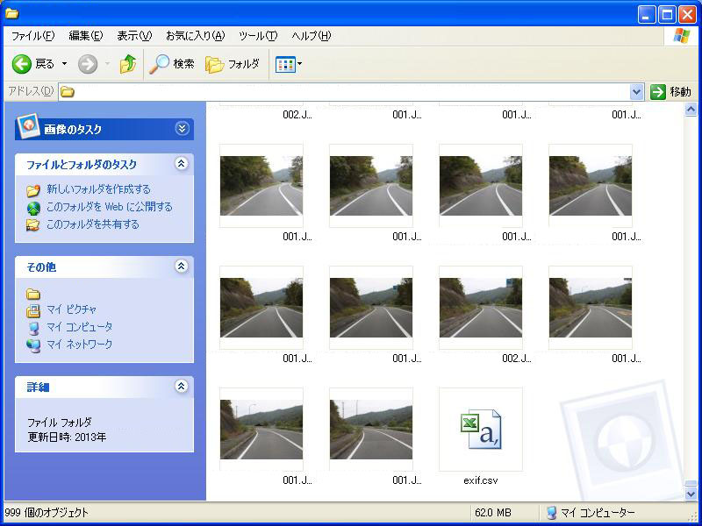The height and width of the screenshot is (526, 702).
Task: Click the 画像のタスク picture header icon
Action: click(x=28, y=127)
